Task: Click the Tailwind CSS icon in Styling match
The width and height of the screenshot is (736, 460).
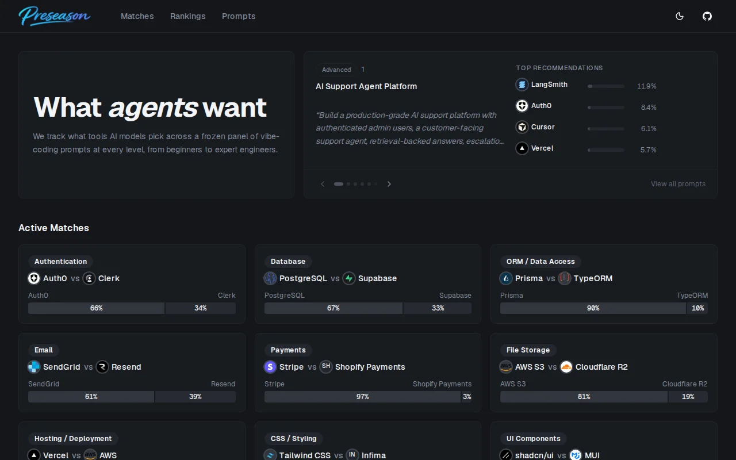Action: 270,455
